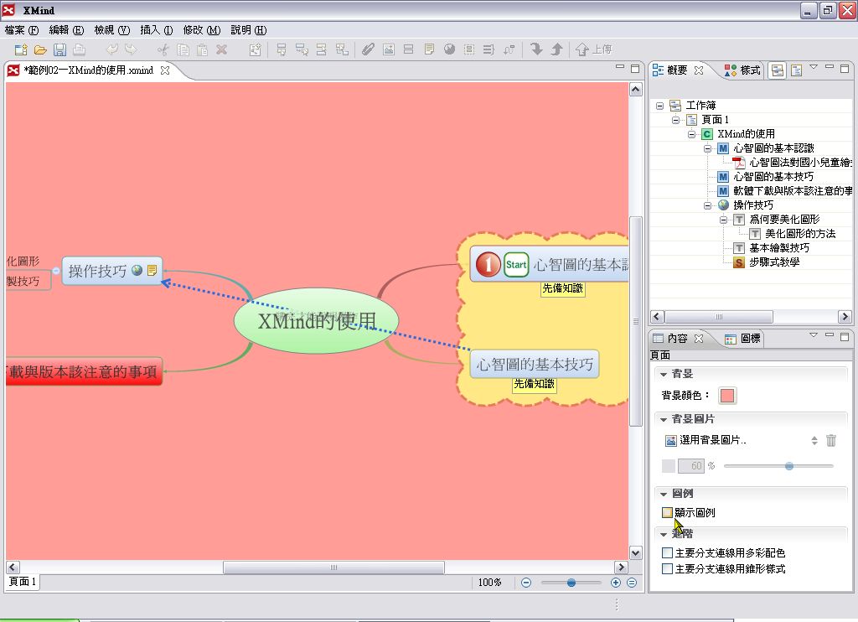Image resolution: width=858 pixels, height=622 pixels.
Task: Collapse the 圖例 section
Action: coord(664,494)
